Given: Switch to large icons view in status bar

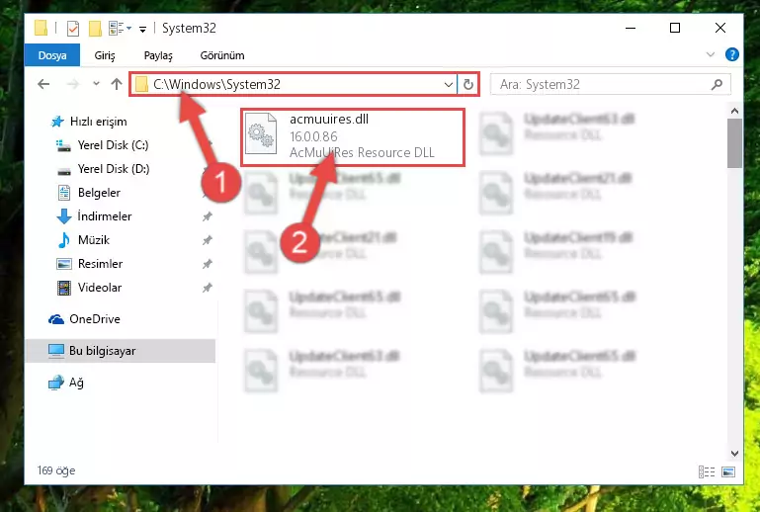Looking at the screenshot, I should pyautogui.click(x=728, y=471).
